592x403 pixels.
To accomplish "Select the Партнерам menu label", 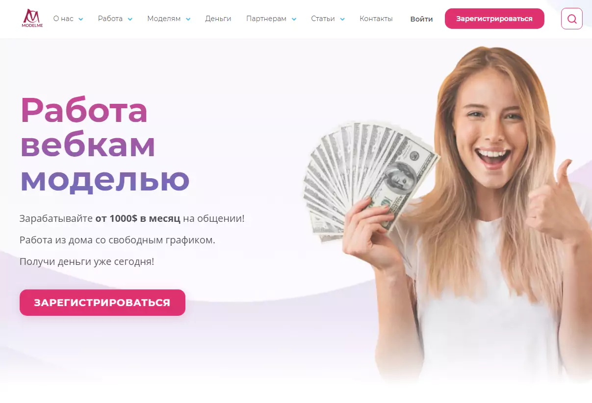I will tap(266, 19).
